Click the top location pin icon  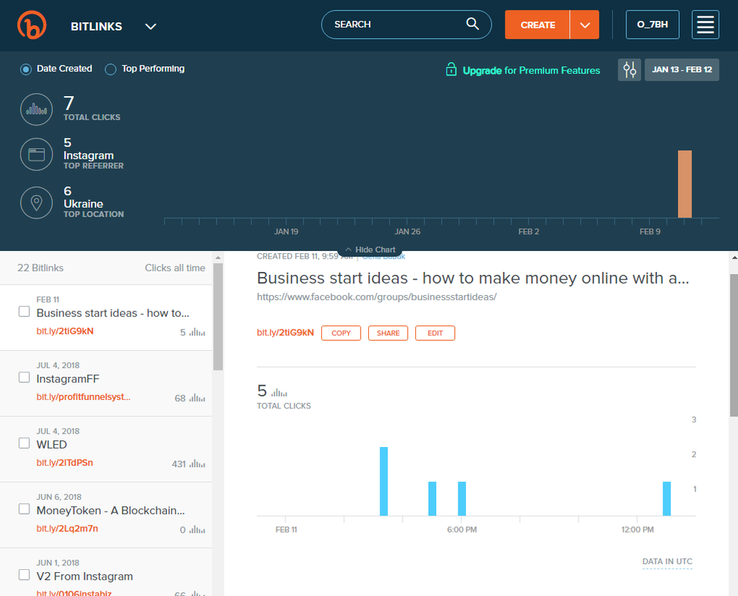37,203
